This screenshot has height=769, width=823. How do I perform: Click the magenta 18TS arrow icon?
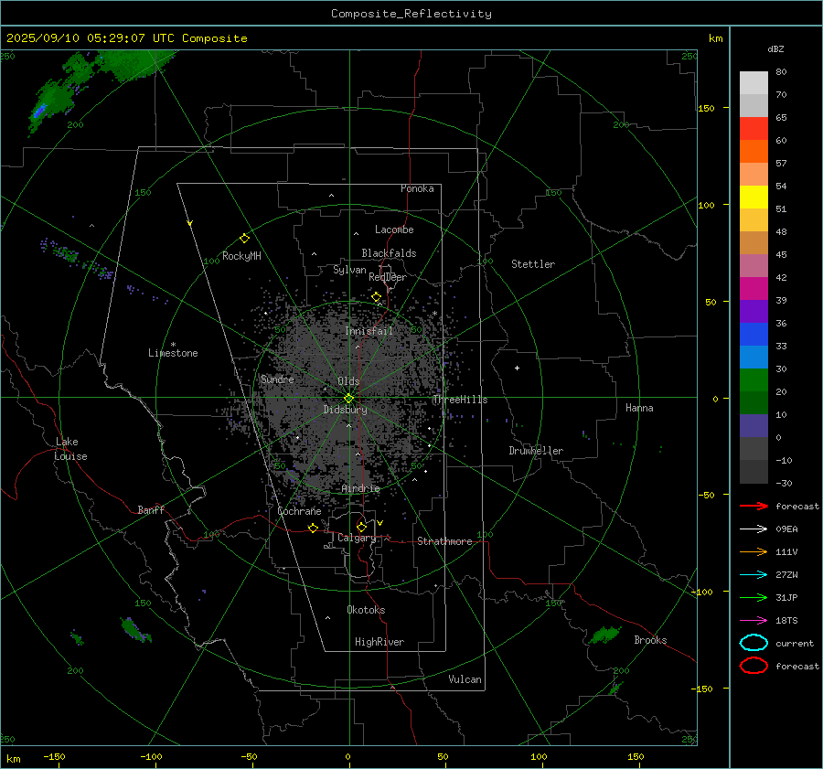point(754,621)
